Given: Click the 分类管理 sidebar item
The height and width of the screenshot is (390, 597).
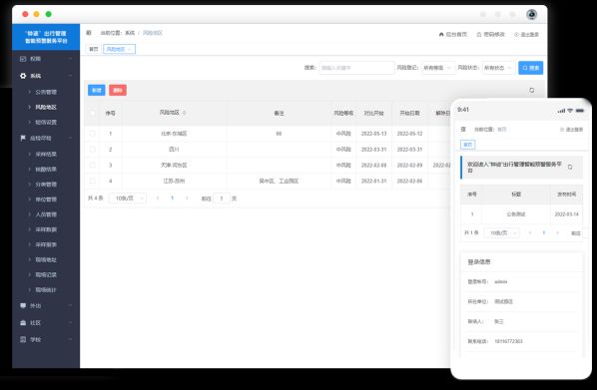Looking at the screenshot, I should click(x=46, y=185).
